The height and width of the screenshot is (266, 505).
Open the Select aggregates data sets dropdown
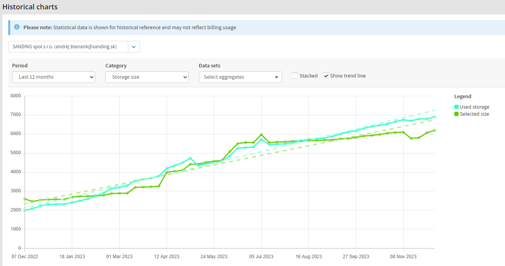tap(240, 77)
